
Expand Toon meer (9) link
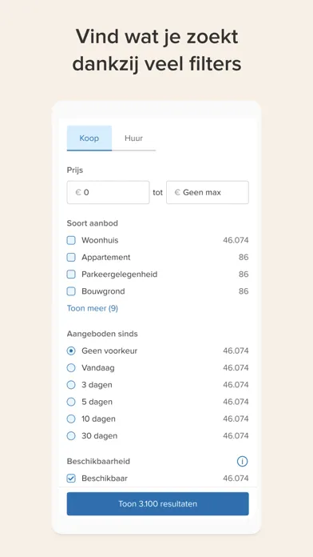coord(93,308)
